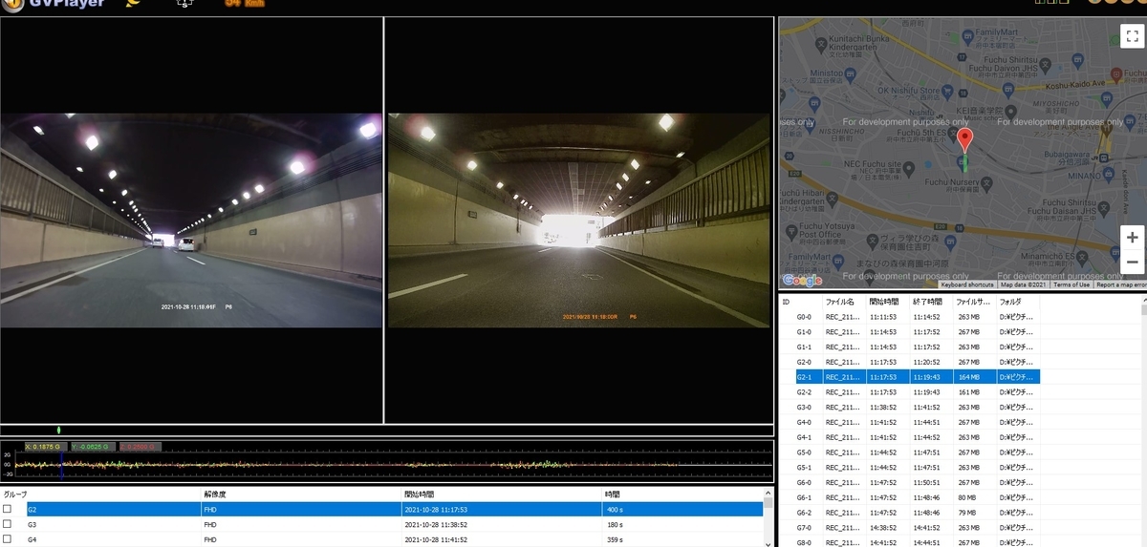Click the Y-axis G value label
1147x547 pixels.
[x=93, y=446]
